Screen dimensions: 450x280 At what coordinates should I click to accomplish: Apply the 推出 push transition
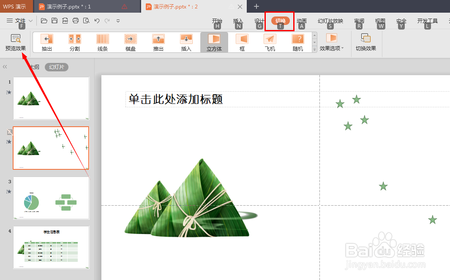[x=158, y=43]
